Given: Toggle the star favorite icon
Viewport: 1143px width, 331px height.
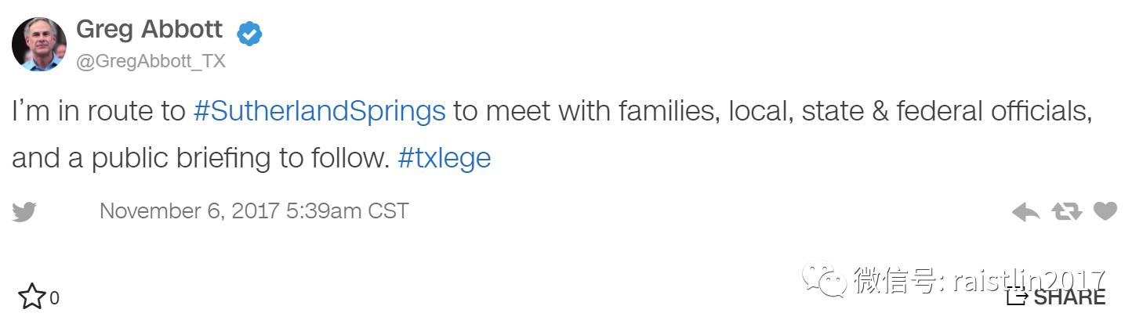Looking at the screenshot, I should pos(32,297).
